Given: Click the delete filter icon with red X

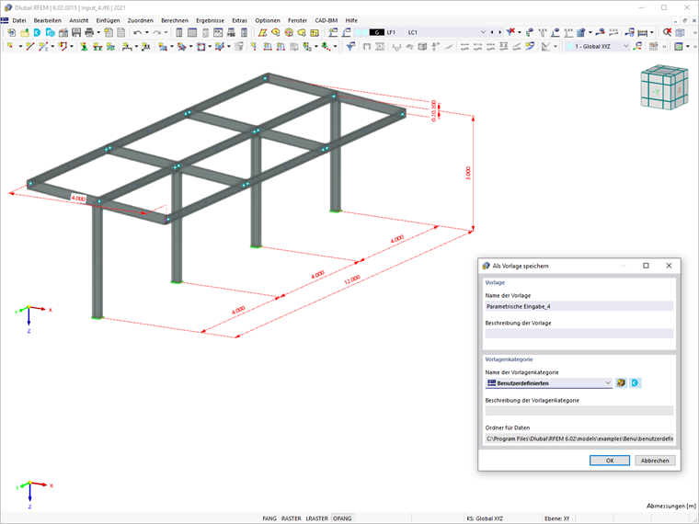Looking at the screenshot, I should click(x=510, y=32).
